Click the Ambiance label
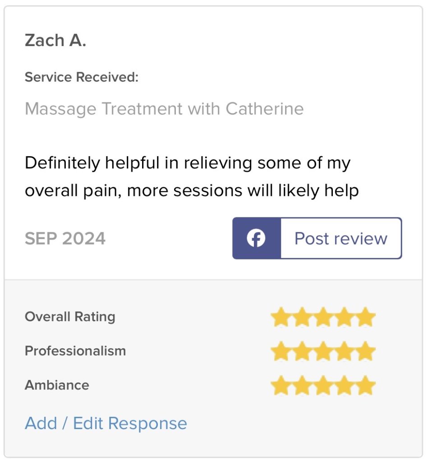 [57, 385]
